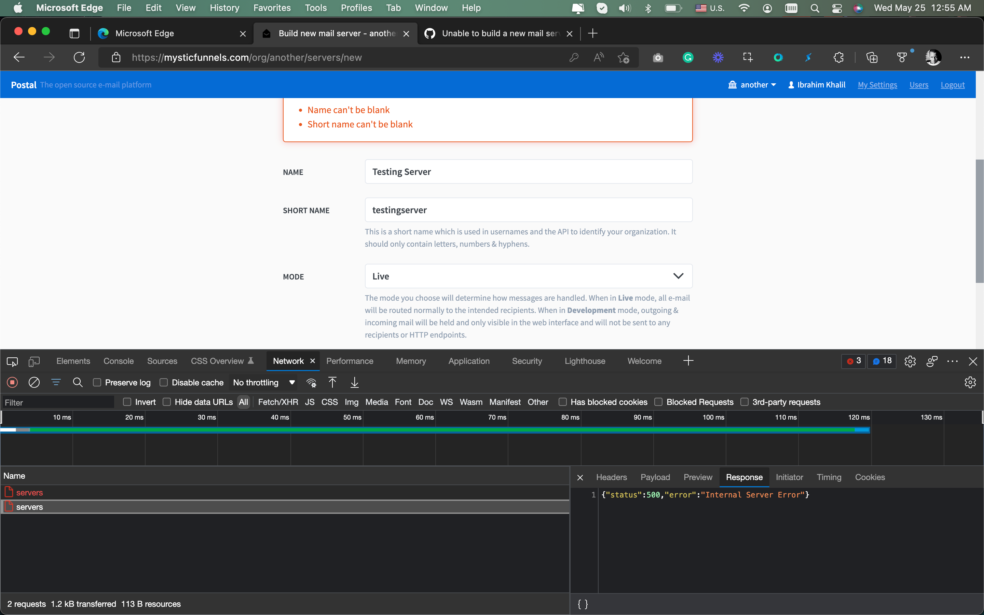The height and width of the screenshot is (615, 984).
Task: Click the import HAR upload arrow
Action: (332, 382)
